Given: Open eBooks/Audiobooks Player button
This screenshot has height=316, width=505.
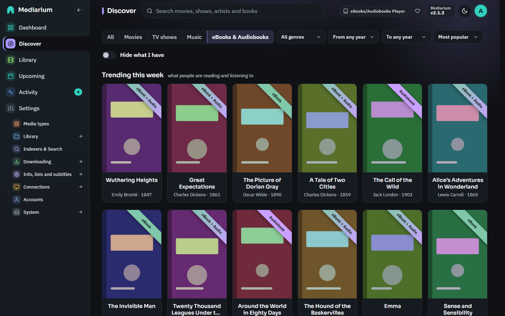Looking at the screenshot, I should (x=374, y=11).
